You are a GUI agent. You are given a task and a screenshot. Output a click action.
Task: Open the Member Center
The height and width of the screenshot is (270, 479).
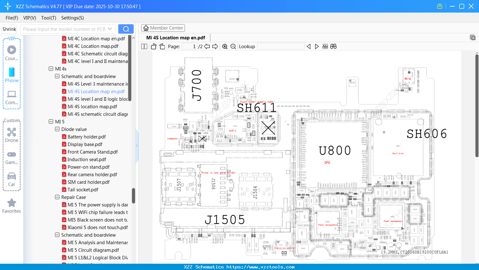(163, 28)
